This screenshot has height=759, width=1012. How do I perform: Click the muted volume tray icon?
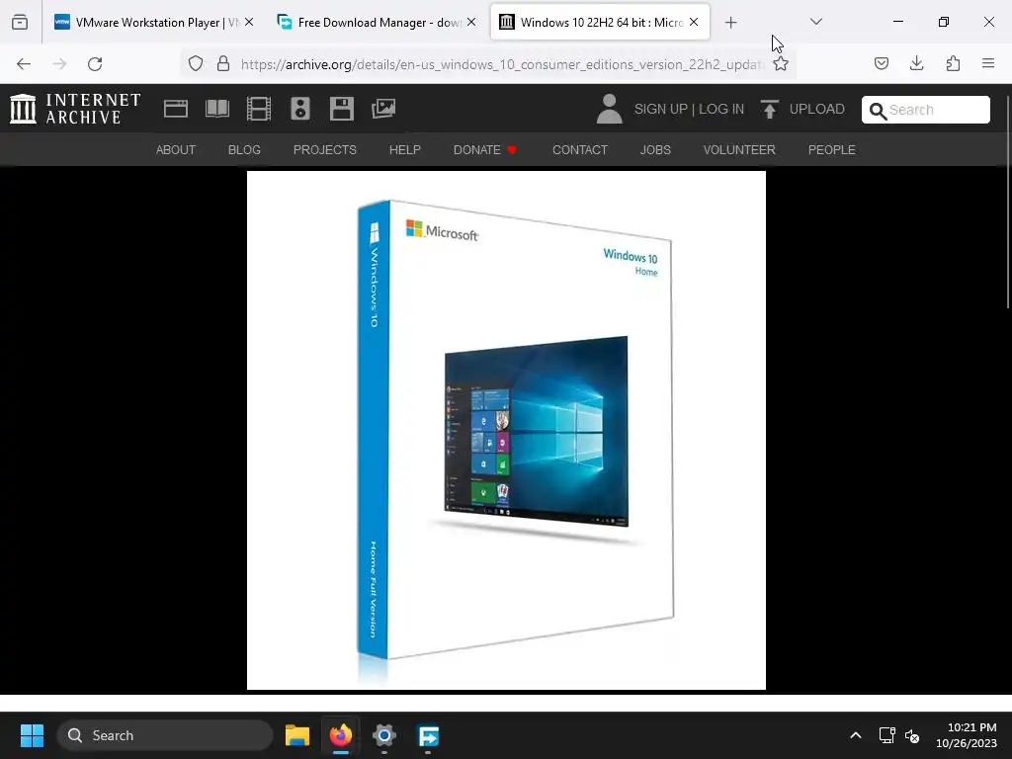point(912,735)
